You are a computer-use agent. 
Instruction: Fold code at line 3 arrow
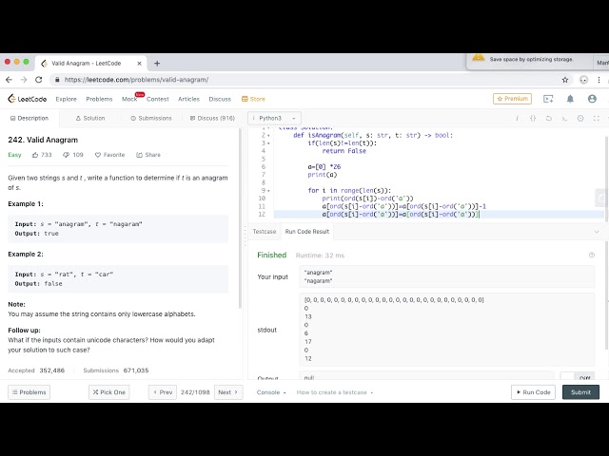point(268,143)
